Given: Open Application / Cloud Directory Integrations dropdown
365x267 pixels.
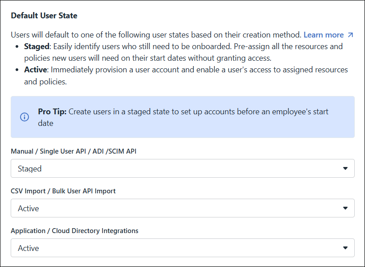Looking at the screenshot, I should point(182,248).
